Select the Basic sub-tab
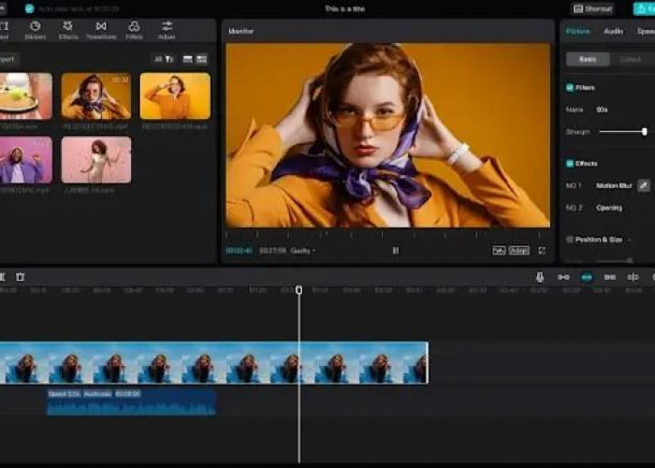This screenshot has height=468, width=655. (x=588, y=59)
